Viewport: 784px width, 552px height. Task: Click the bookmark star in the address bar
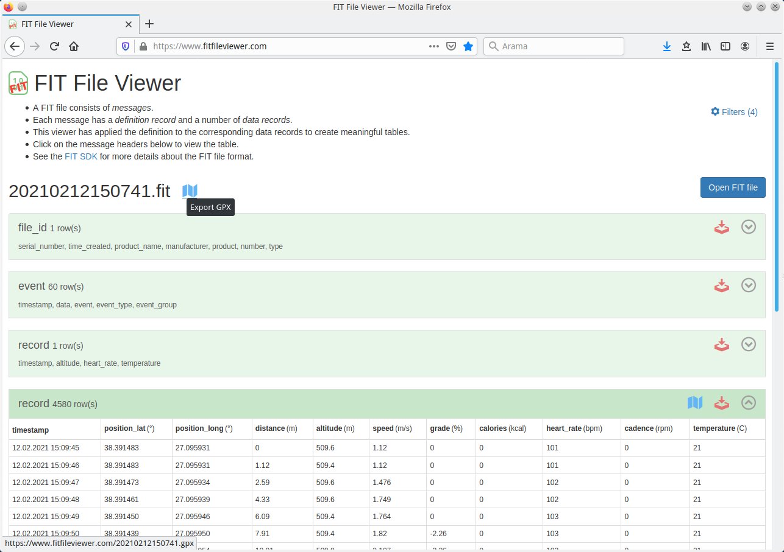(x=468, y=46)
